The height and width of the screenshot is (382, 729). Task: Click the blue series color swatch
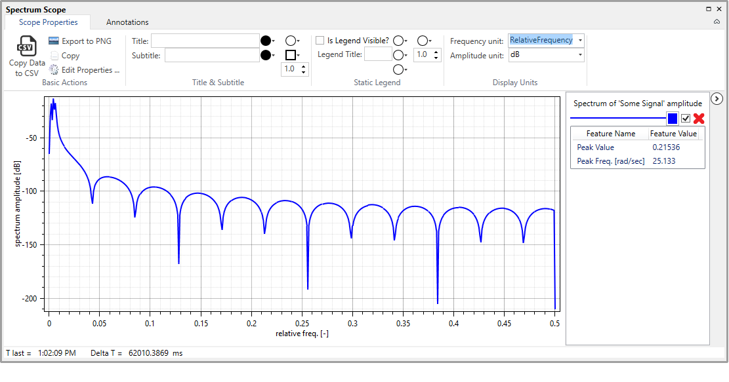point(673,119)
